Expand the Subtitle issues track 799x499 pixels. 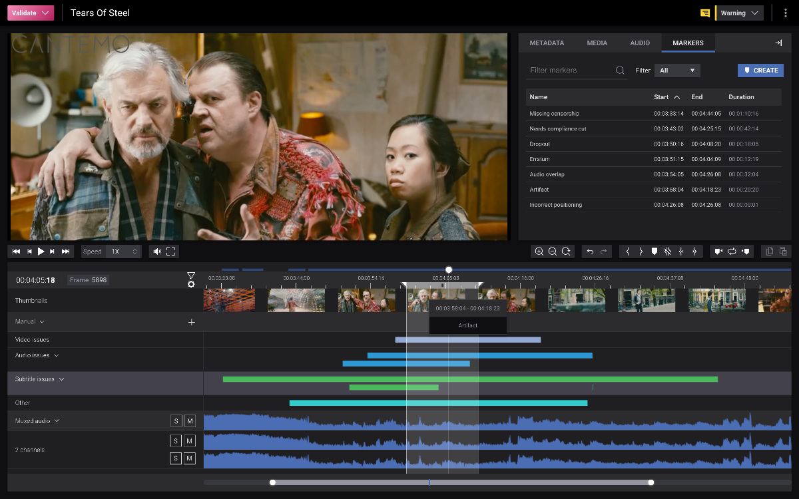pos(62,379)
